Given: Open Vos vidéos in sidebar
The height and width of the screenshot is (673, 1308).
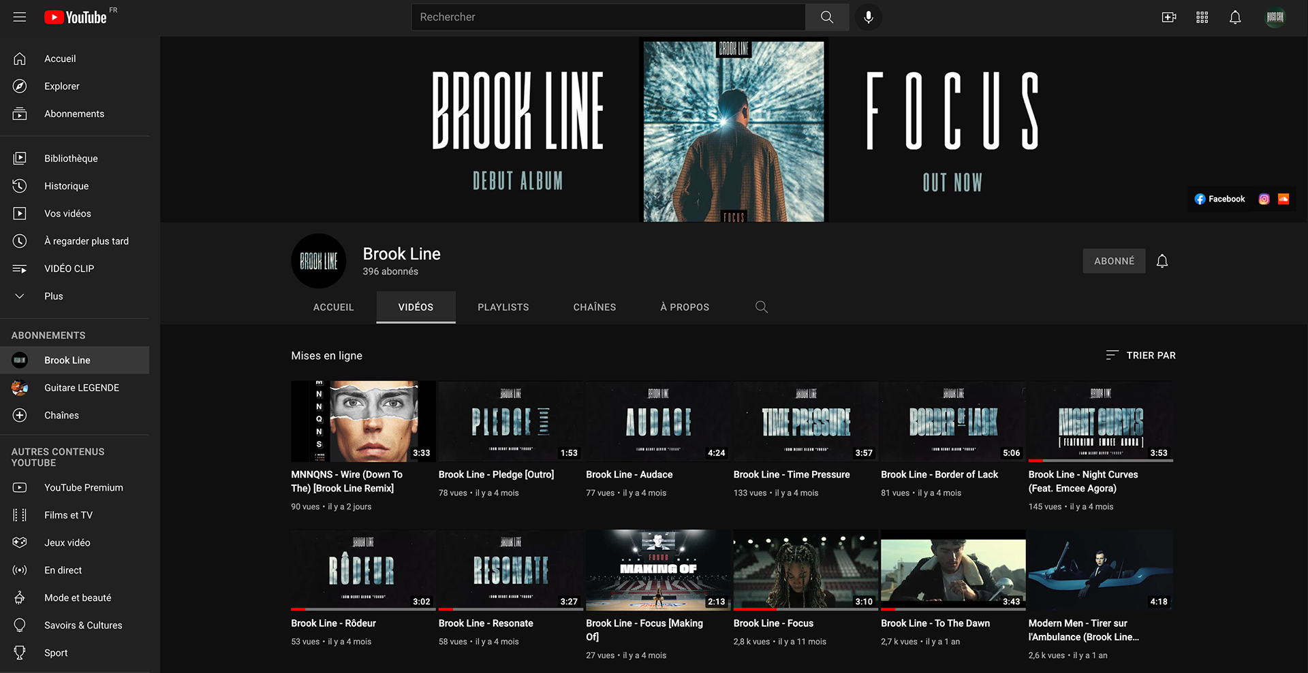Looking at the screenshot, I should pos(75,213).
